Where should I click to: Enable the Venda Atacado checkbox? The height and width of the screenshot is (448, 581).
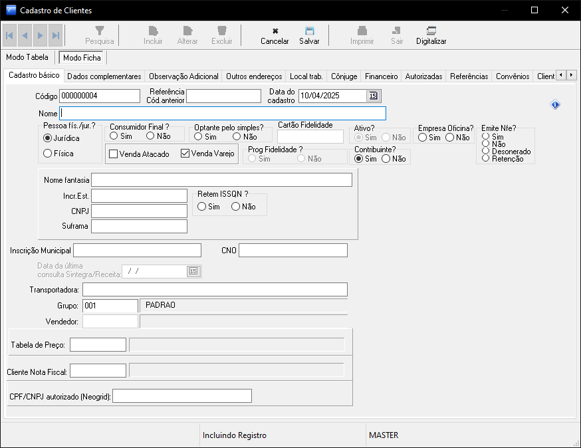coord(113,154)
